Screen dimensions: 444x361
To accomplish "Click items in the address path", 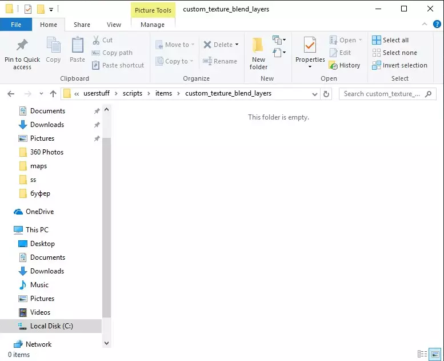I will [x=163, y=93].
